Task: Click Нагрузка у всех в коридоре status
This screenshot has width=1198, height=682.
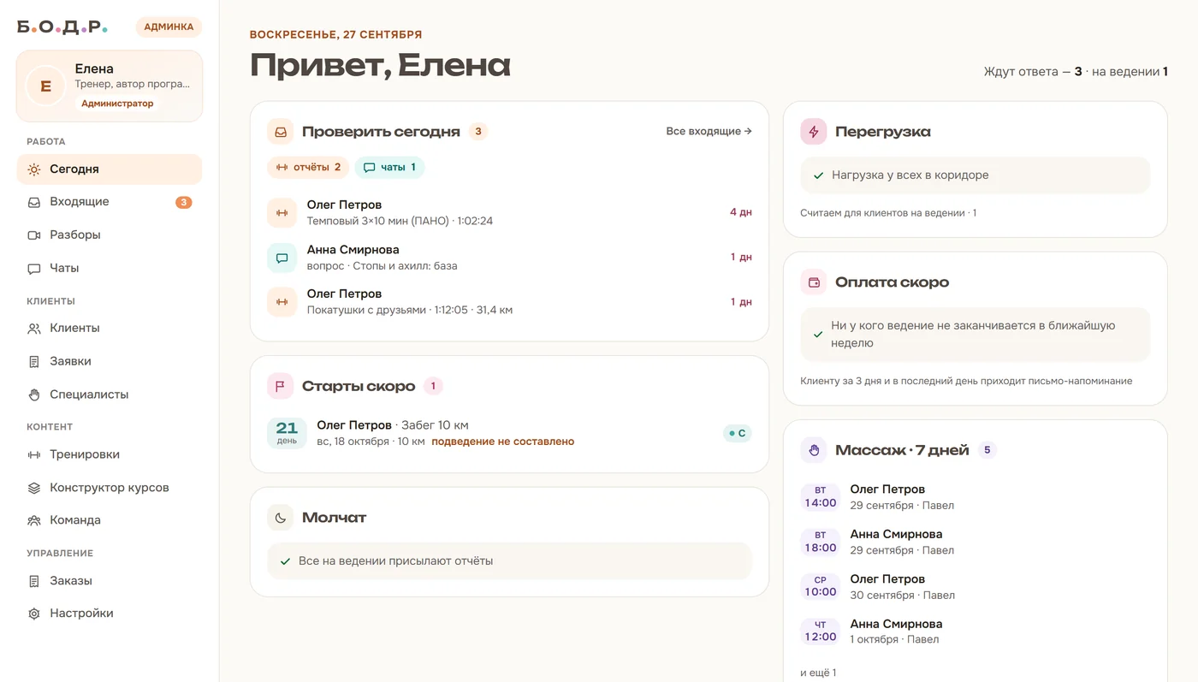Action: 975,175
